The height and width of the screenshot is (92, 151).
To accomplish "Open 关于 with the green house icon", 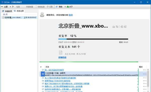I will [70, 7].
